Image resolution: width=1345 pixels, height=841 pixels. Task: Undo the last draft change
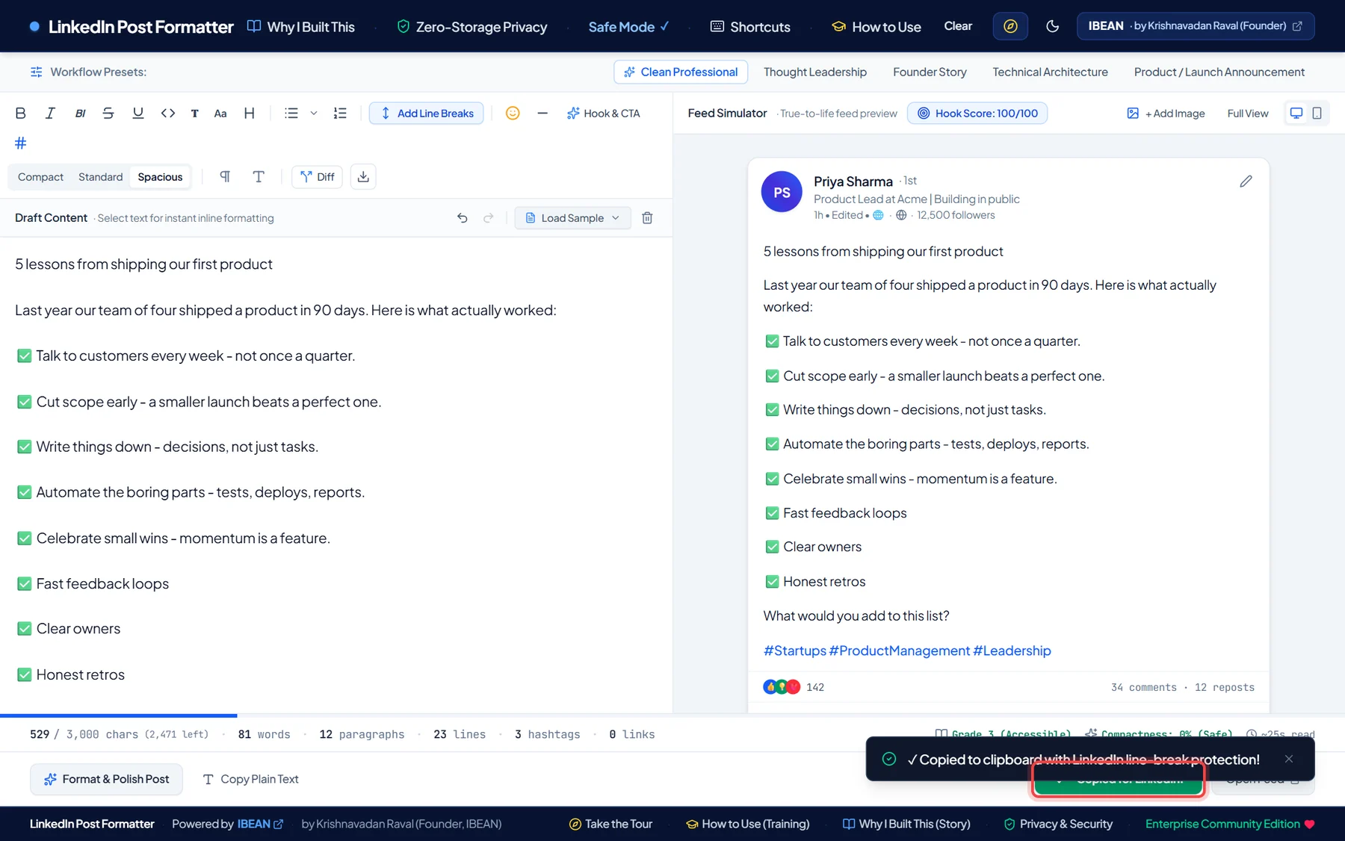463,218
